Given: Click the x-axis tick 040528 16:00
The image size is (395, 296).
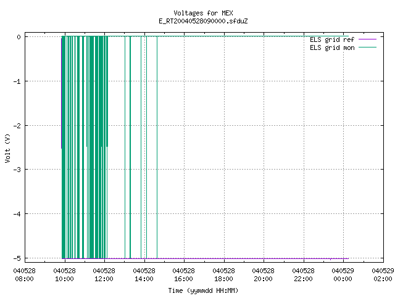Looking at the screenshot, I should pyautogui.click(x=184, y=275).
